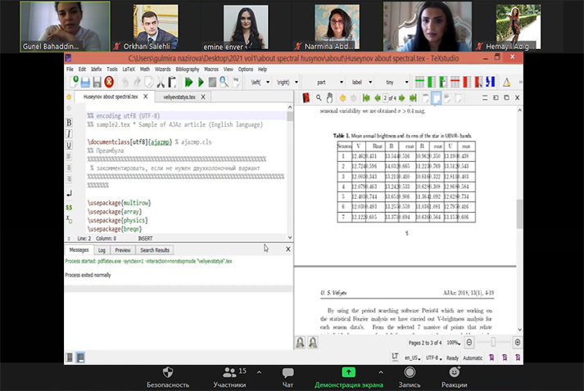The width and height of the screenshot is (584, 391).
Task: Open Zoom Реакции (Reactions) button
Action: (454, 377)
